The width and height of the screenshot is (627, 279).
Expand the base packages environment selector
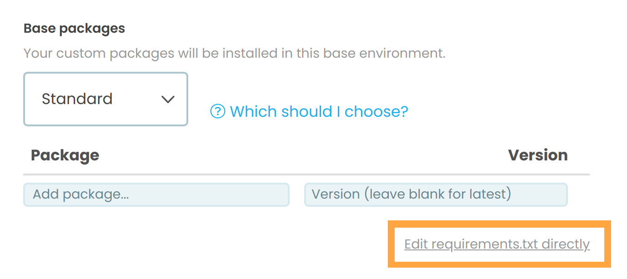click(x=105, y=99)
